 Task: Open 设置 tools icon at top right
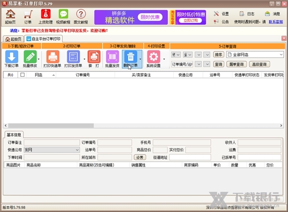(216, 13)
